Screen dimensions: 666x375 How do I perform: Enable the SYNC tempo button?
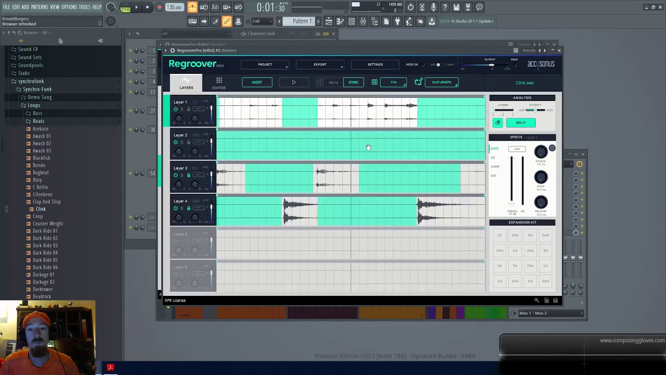pos(353,82)
